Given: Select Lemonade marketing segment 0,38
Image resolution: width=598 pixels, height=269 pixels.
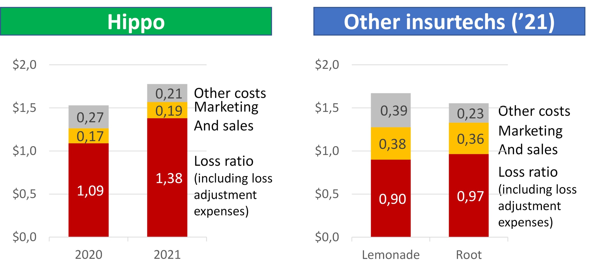Looking at the screenshot, I should pos(391,143).
